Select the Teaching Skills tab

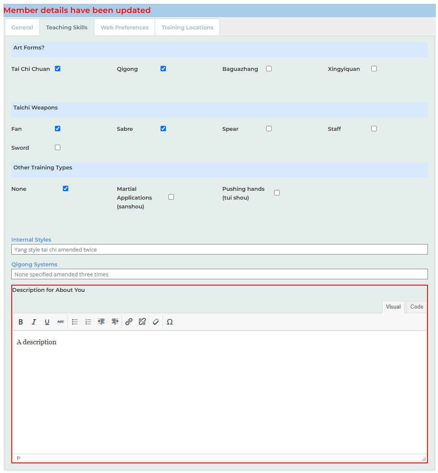point(67,27)
